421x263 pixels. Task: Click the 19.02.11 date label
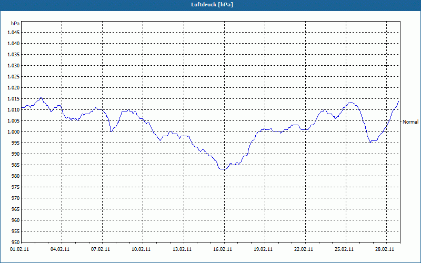point(263,249)
